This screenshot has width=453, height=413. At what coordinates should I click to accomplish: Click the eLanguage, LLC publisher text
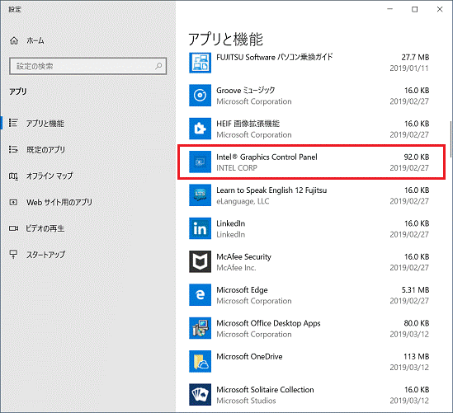coord(243,201)
